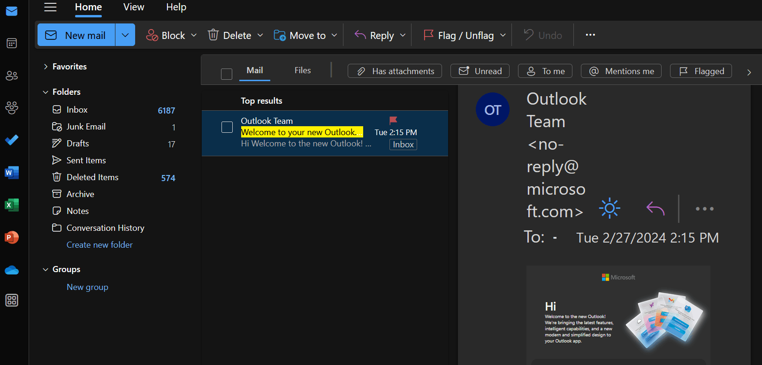Open ribbon overflow three dots

(590, 35)
